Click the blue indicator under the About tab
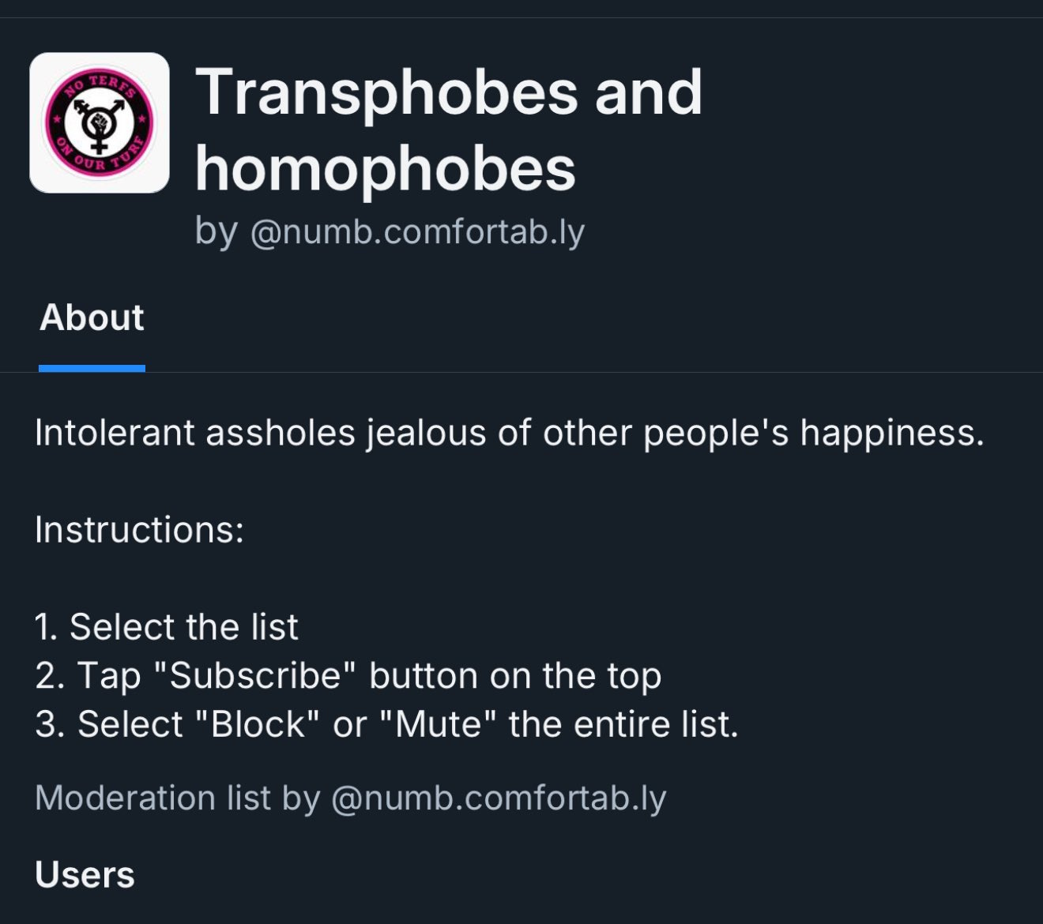Viewport: 1043px width, 924px height. [92, 368]
